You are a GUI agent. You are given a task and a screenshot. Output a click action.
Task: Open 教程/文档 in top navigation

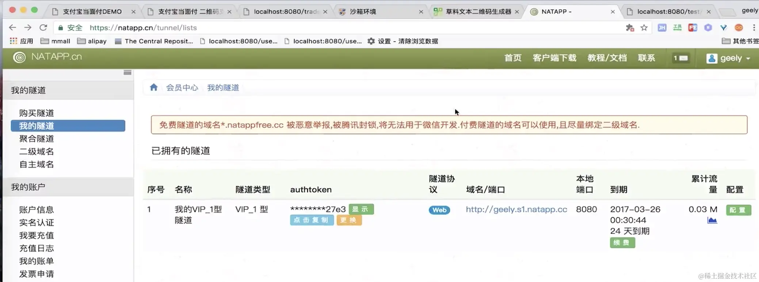[x=607, y=58]
